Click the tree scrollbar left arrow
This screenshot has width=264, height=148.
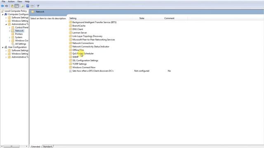point(2,146)
